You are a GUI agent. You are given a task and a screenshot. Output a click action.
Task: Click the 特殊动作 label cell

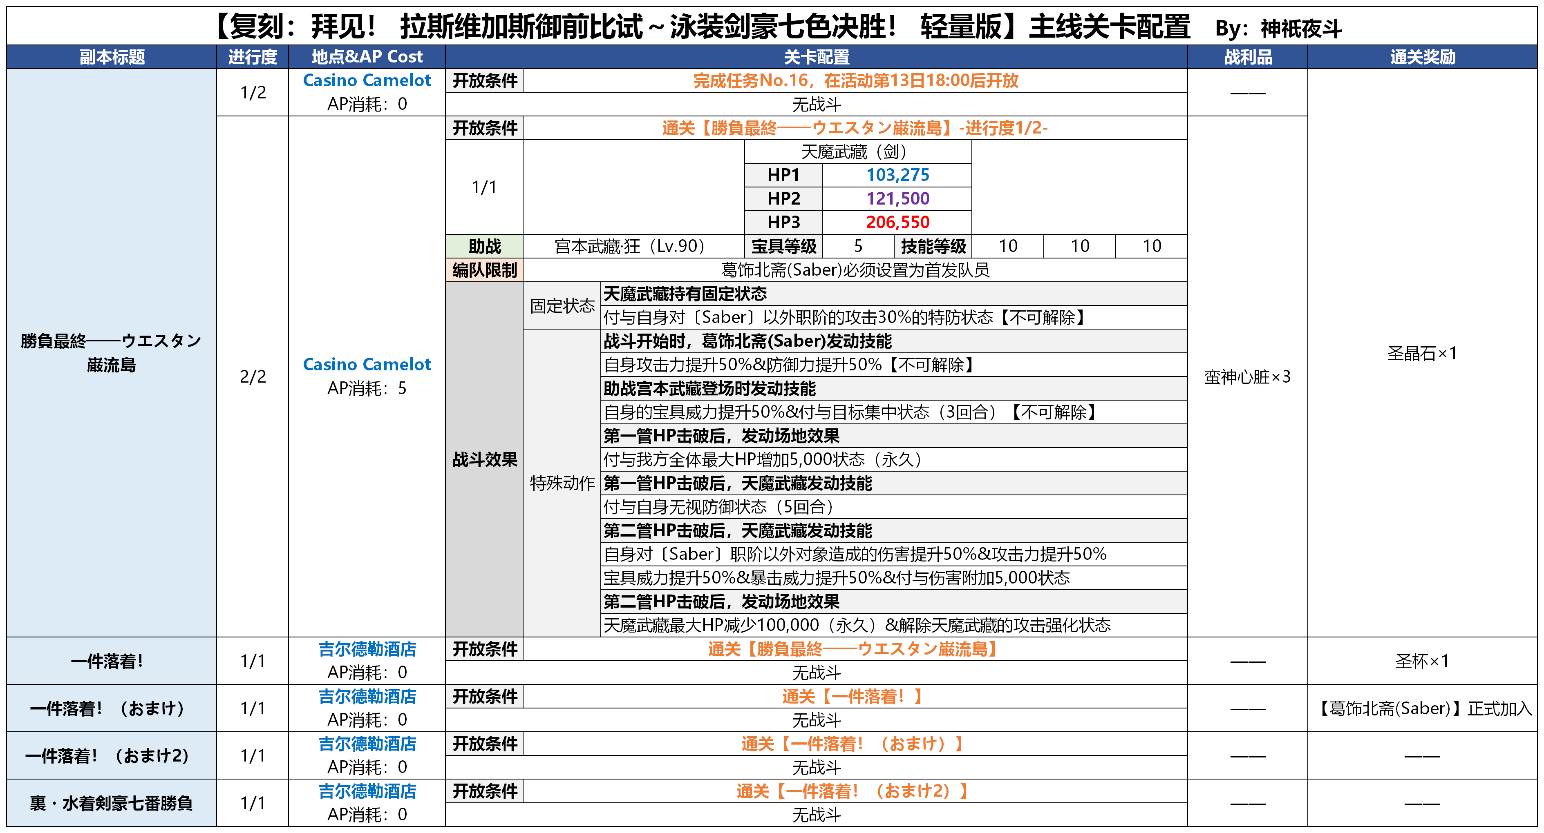[x=562, y=483]
